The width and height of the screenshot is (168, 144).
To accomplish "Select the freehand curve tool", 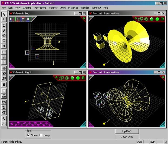I will coord(4,36).
